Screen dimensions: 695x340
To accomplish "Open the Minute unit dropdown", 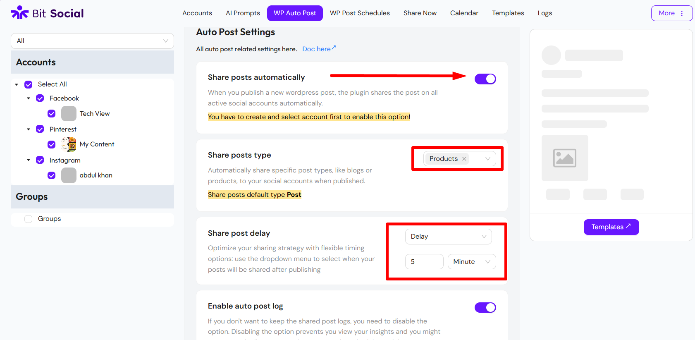I will point(471,261).
